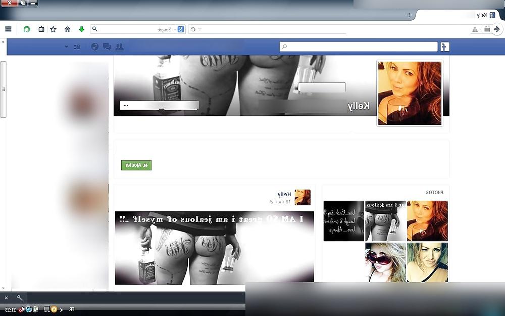Reload the page with the refresh icon
Screen dimensions: 505x316
coord(193,29)
